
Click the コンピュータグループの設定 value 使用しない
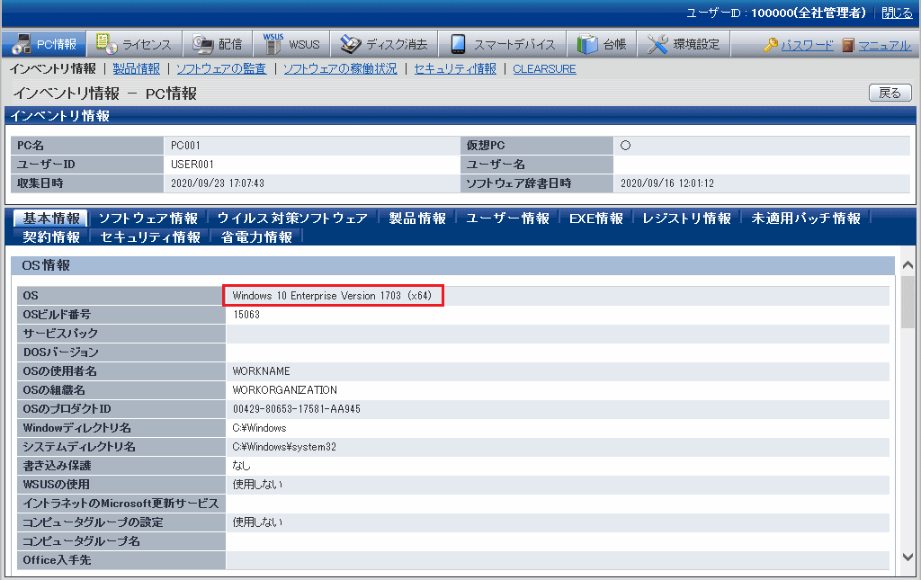point(257,522)
